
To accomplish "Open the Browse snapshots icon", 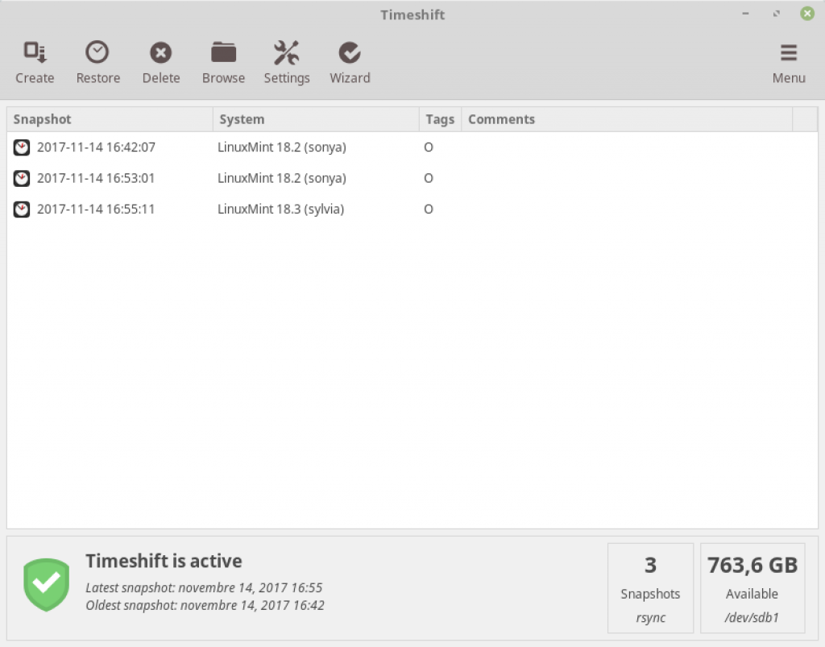I will coord(223,52).
